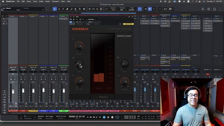
Task: Open the Track menu
Action: coord(35,1)
